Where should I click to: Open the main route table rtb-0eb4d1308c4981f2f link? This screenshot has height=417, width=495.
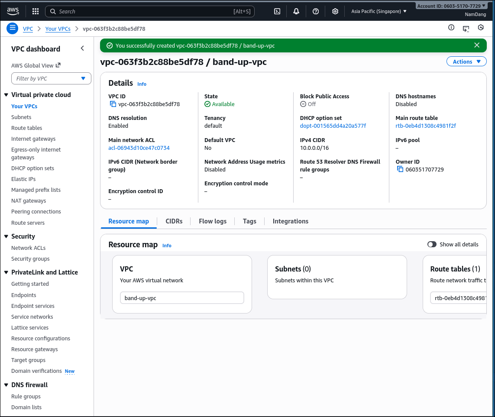click(426, 126)
